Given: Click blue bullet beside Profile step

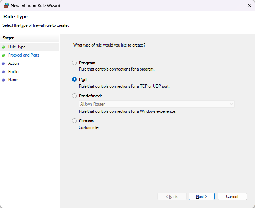Looking at the screenshot, I should point(4,72).
